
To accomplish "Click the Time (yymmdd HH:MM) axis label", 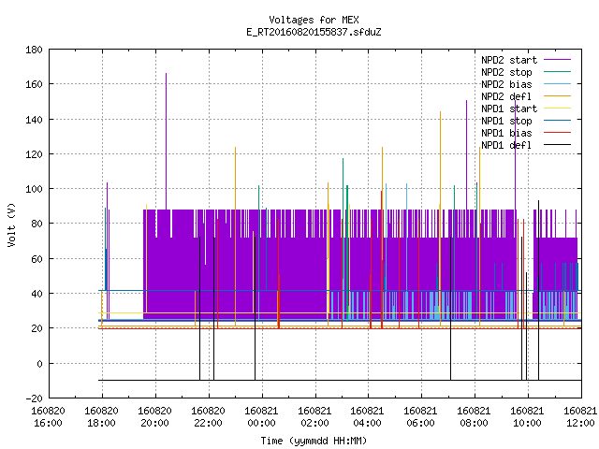I will [x=314, y=441].
